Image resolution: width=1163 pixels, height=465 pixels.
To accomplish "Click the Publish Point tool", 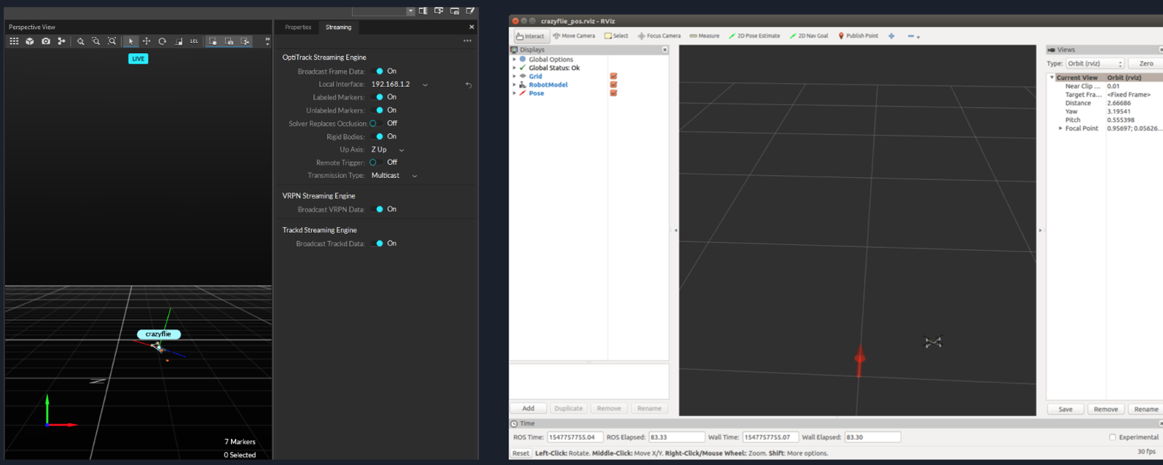I will pos(858,36).
